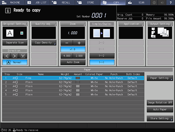Decrease zoom with the minus button
The width and height of the screenshot is (175, 132).
point(67,43)
